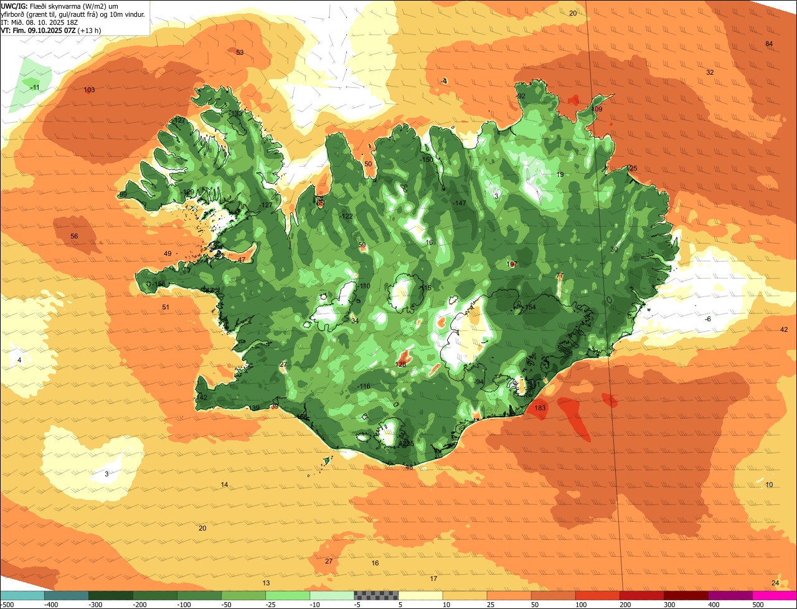This screenshot has height=609, width=797.
Task: Click the value '42' at the east edge
Action: 784,329
